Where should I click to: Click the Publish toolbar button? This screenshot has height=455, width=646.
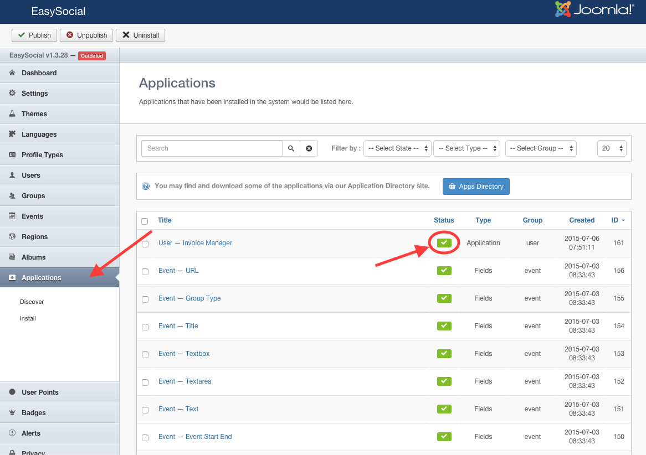pos(34,35)
